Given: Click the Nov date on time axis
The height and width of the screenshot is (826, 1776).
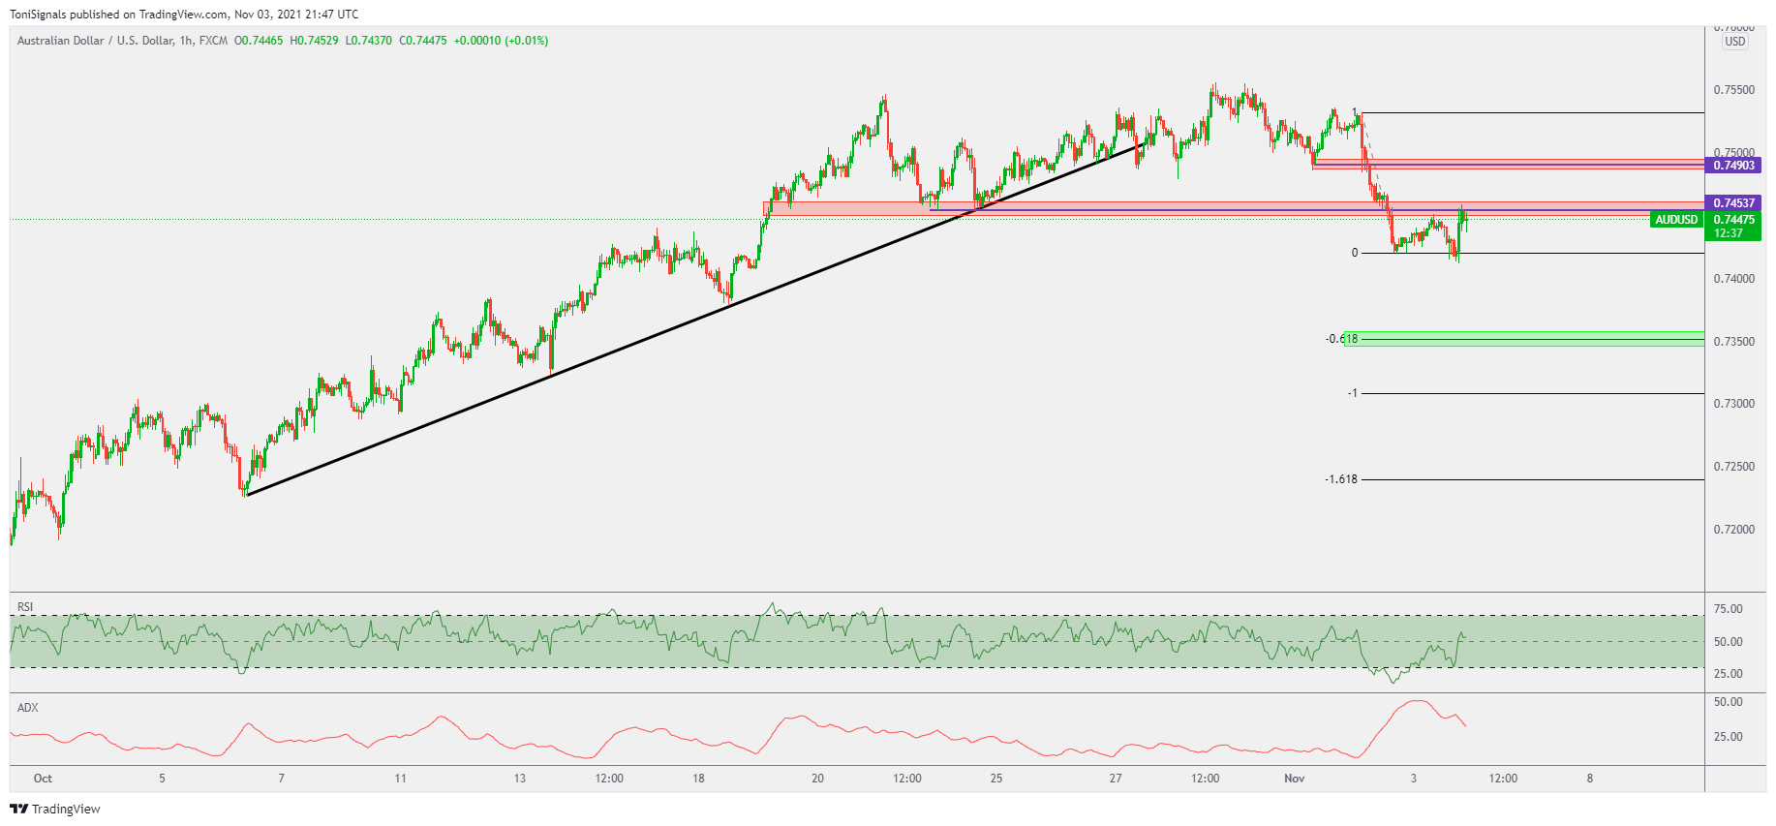Looking at the screenshot, I should [1295, 779].
